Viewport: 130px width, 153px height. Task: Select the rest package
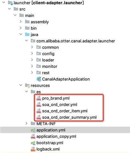tap(46, 73)
